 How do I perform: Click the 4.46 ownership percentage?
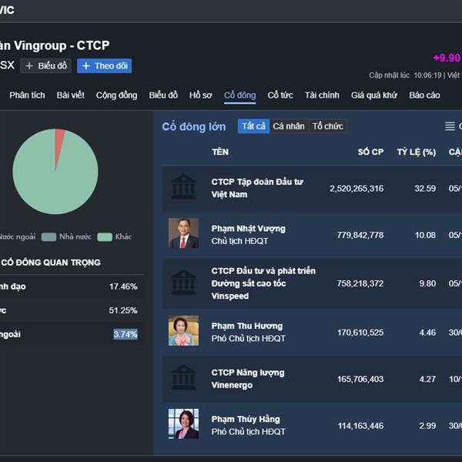pyautogui.click(x=427, y=333)
